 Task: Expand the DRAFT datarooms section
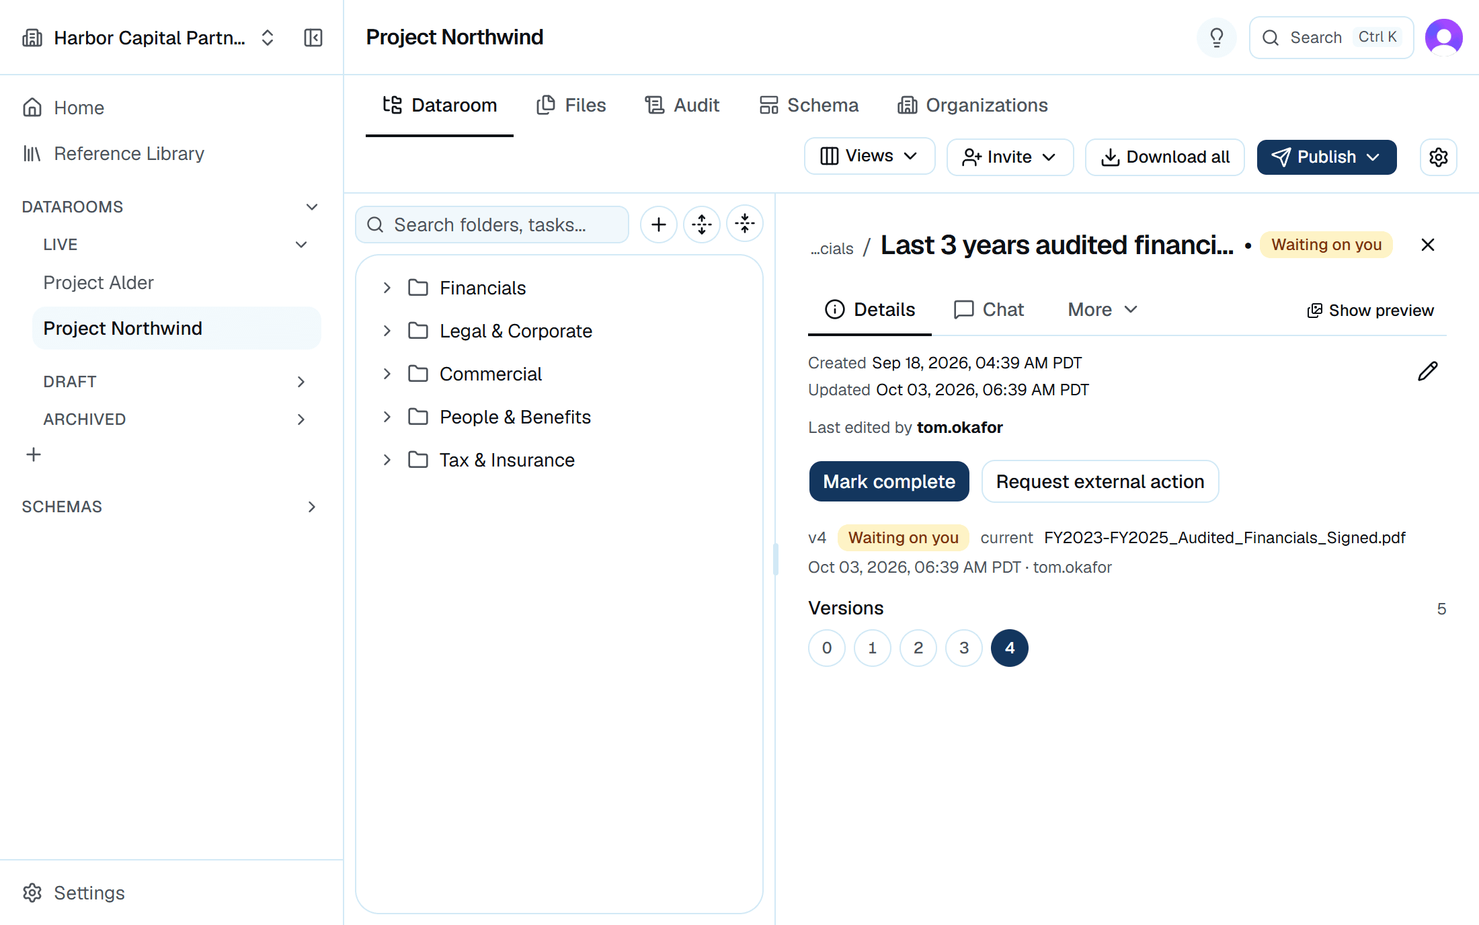[301, 382]
